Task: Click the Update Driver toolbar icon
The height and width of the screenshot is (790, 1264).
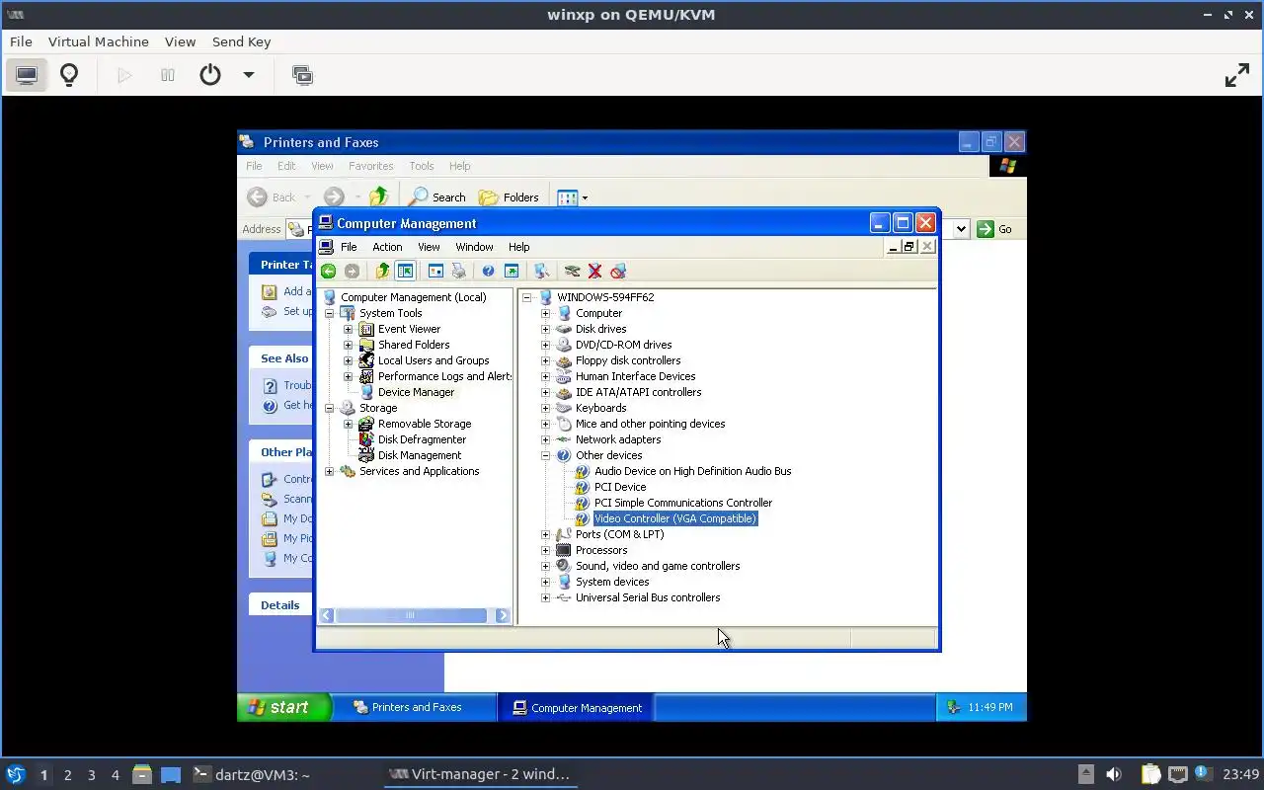Action: point(572,271)
